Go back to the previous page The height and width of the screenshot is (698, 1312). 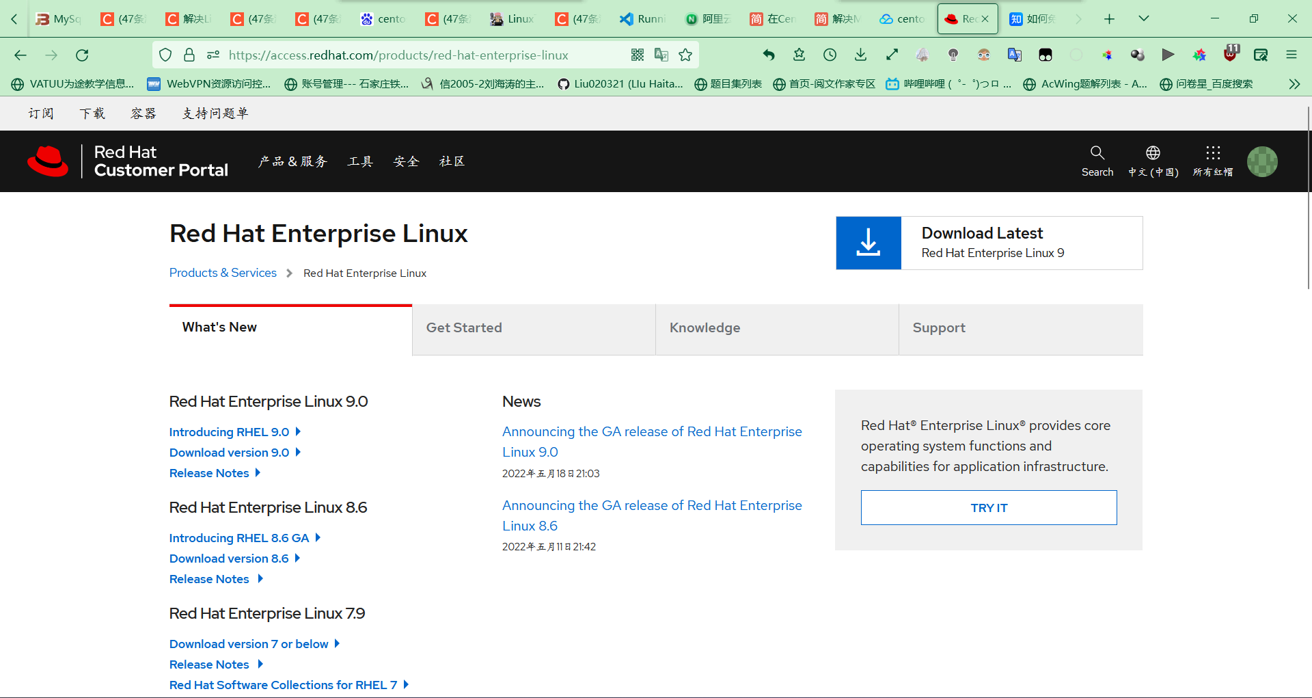pyautogui.click(x=20, y=55)
